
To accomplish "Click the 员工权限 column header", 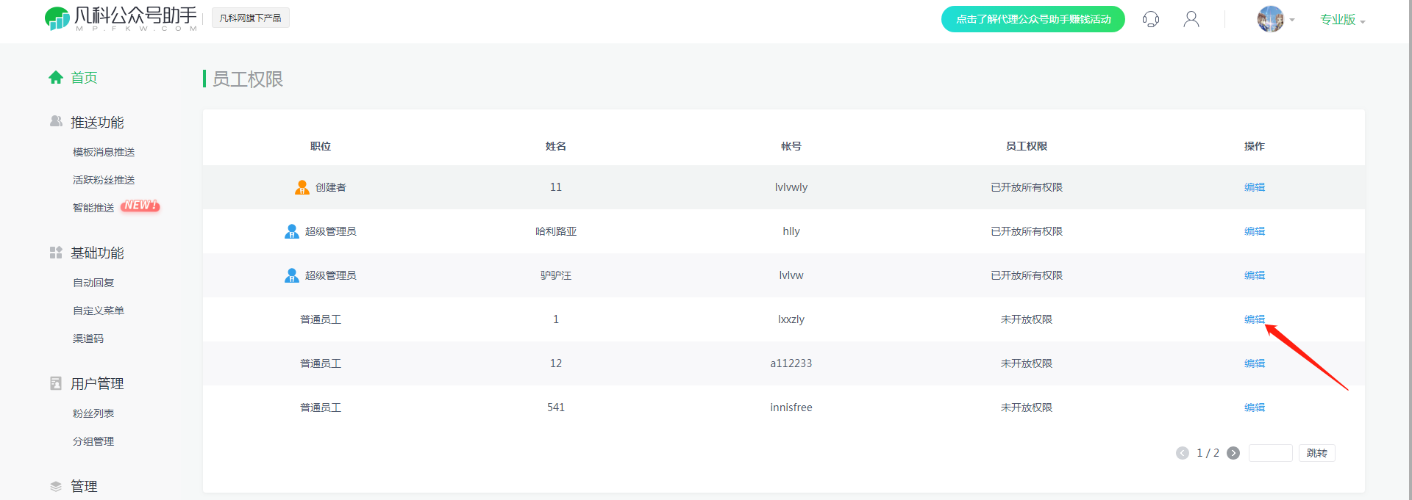I will click(x=1027, y=146).
